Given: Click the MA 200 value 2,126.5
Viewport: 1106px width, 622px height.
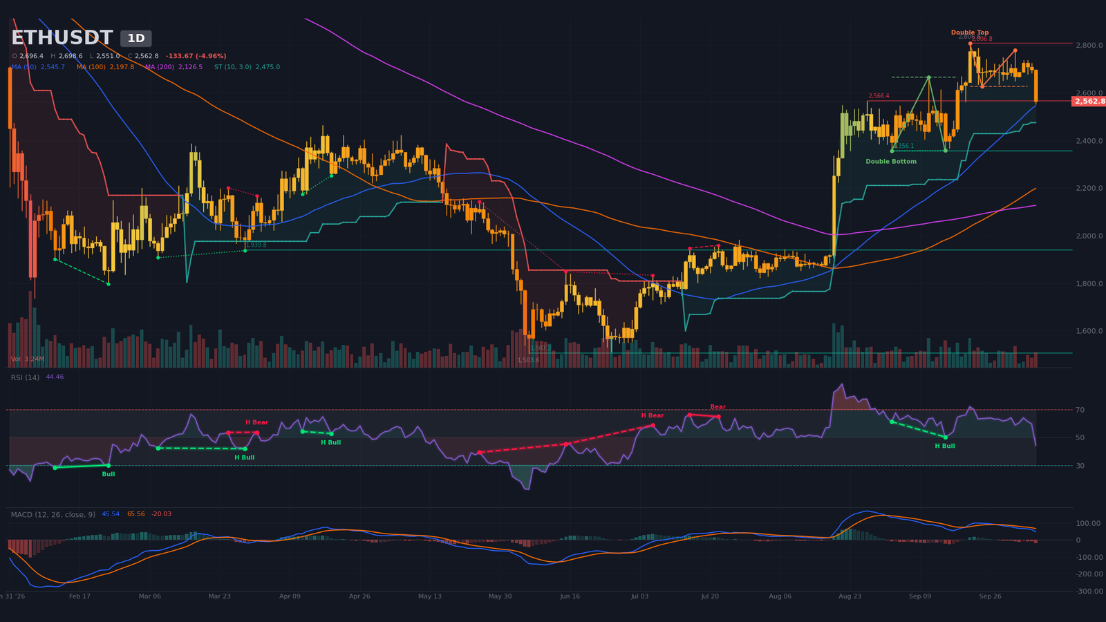Looking at the screenshot, I should pos(190,67).
